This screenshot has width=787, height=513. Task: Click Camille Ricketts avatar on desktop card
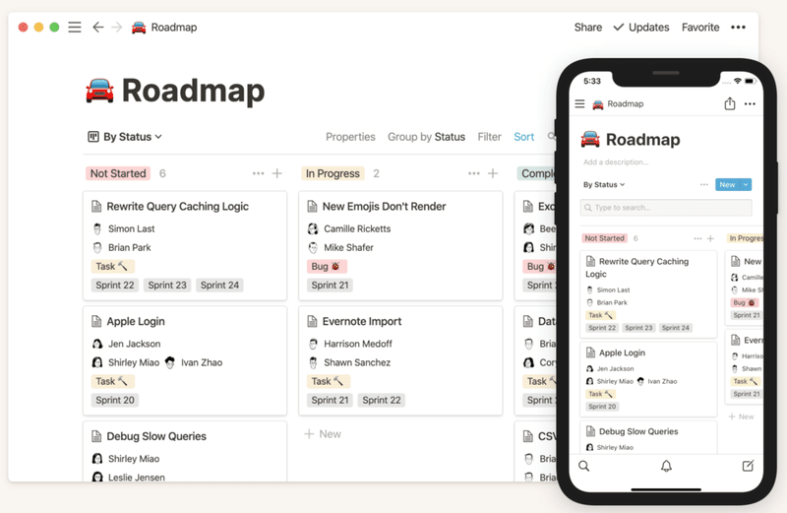(313, 229)
